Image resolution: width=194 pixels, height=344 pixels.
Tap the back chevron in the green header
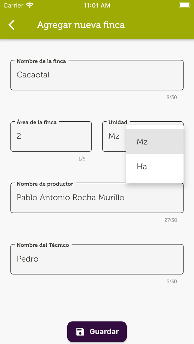(x=12, y=25)
